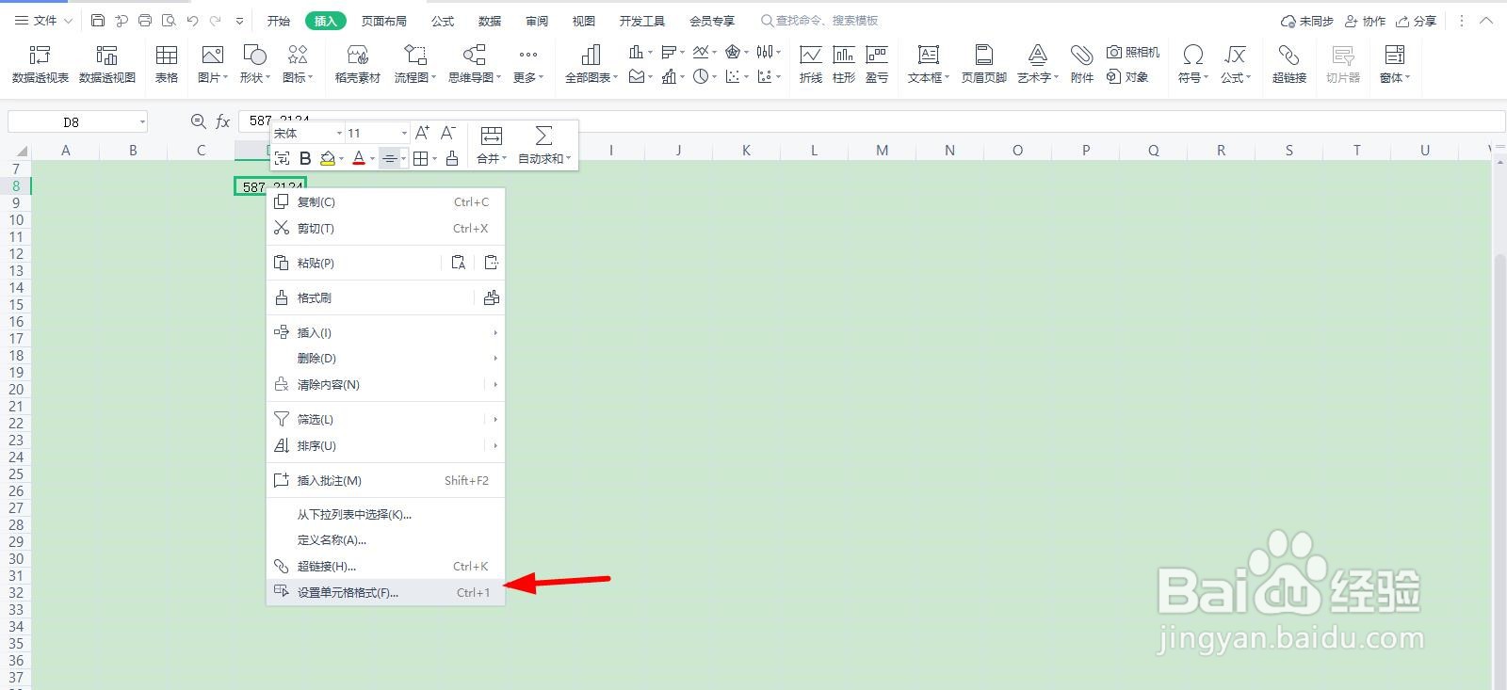Viewport: 1507px width, 690px height.
Task: Select column M header
Action: (882, 150)
